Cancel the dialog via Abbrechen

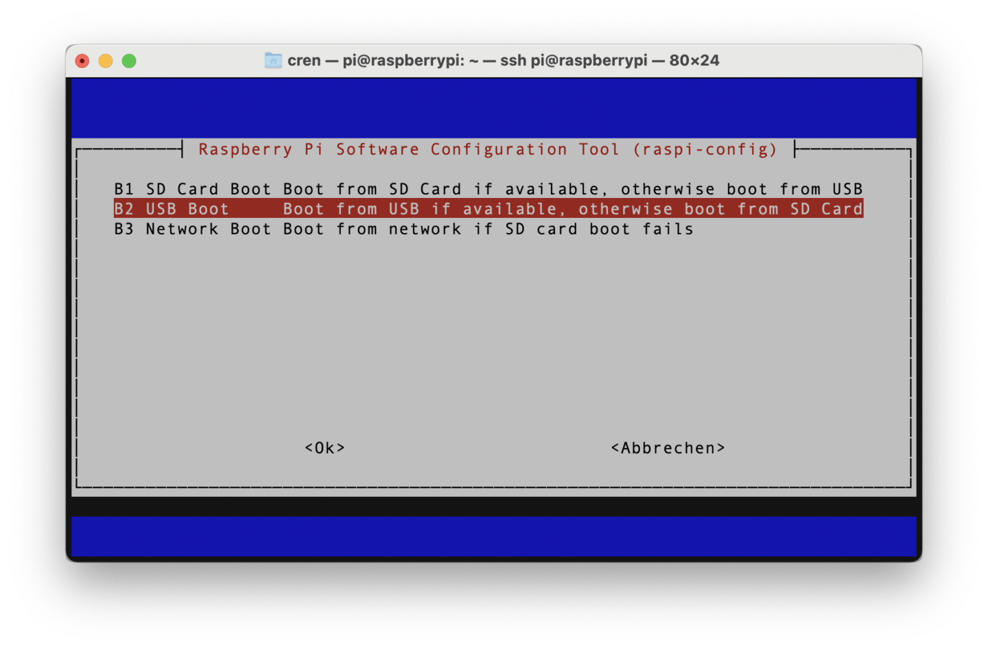pos(668,448)
